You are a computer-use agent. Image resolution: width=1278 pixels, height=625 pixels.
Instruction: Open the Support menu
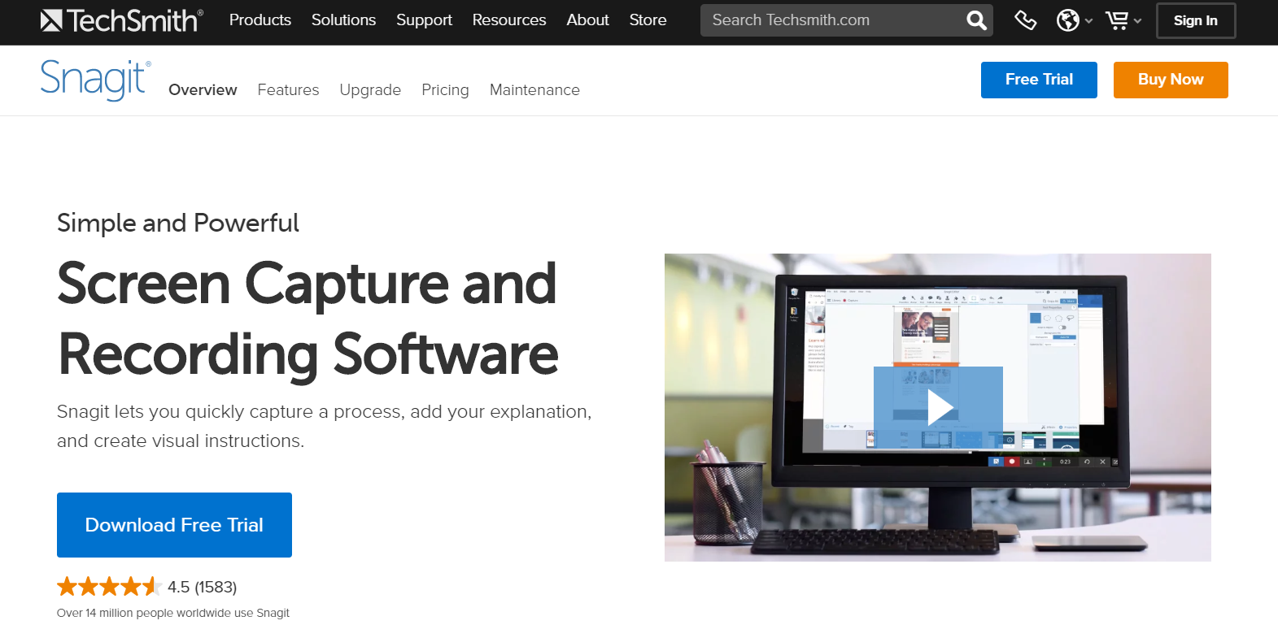coord(424,20)
